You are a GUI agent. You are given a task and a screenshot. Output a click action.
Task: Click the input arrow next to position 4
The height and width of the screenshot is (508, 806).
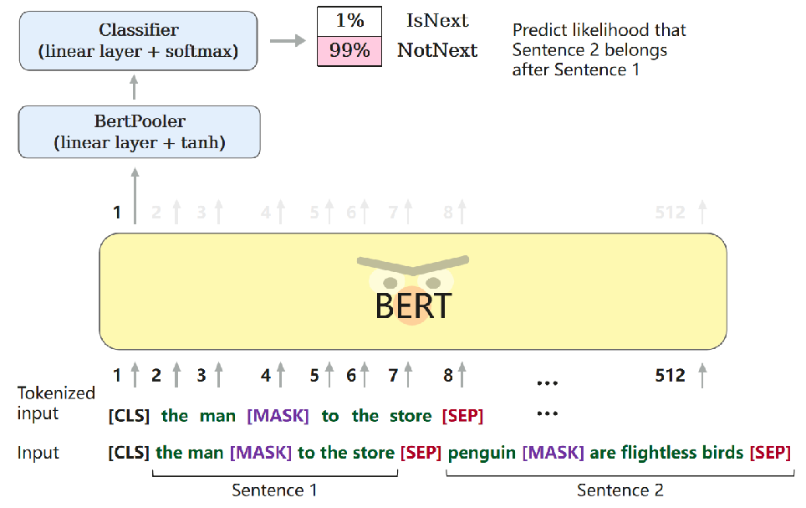click(x=281, y=374)
